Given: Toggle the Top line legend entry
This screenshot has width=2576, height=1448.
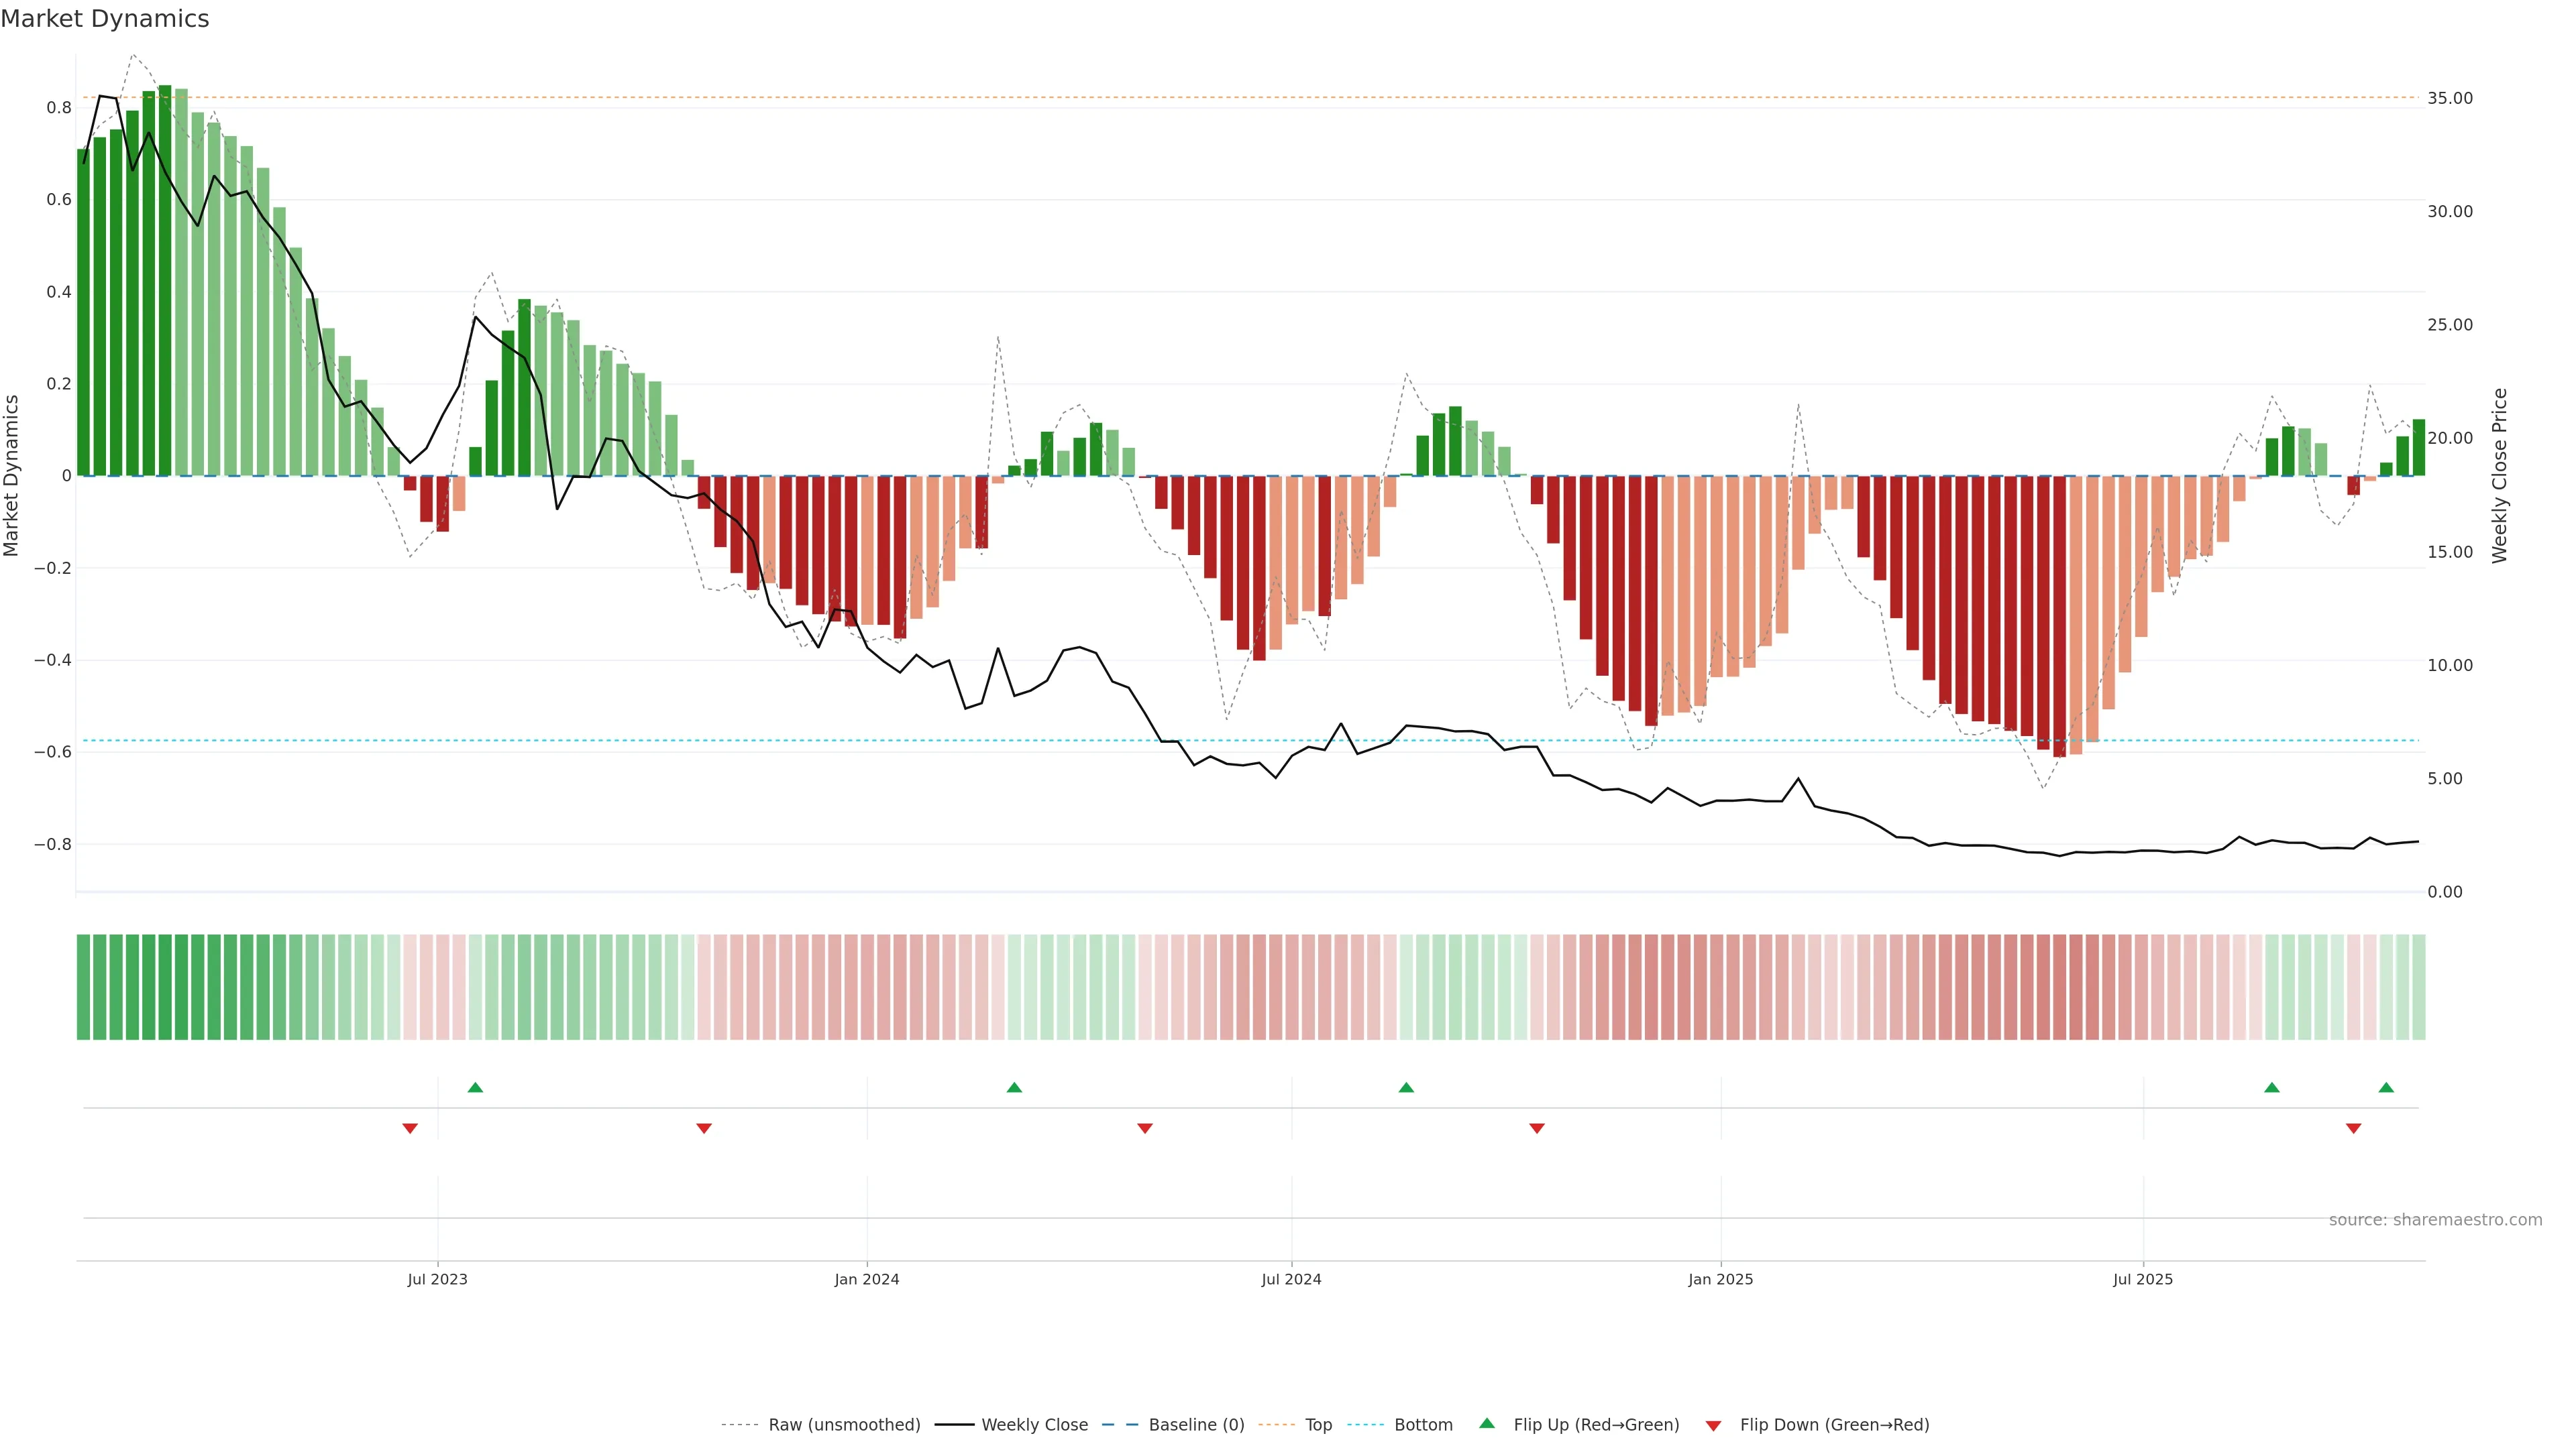Looking at the screenshot, I should (x=1318, y=1425).
